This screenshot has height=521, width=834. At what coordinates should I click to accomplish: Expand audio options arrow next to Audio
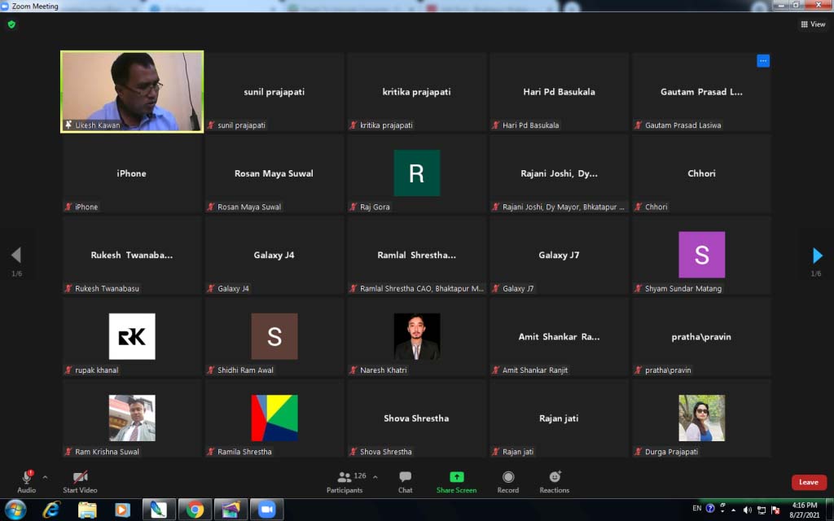pyautogui.click(x=45, y=477)
